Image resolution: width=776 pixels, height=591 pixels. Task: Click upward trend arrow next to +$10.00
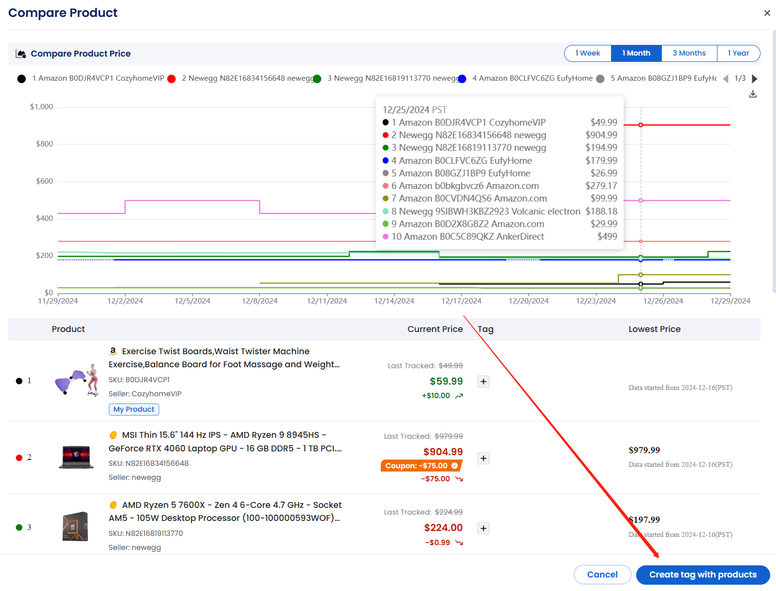(459, 396)
